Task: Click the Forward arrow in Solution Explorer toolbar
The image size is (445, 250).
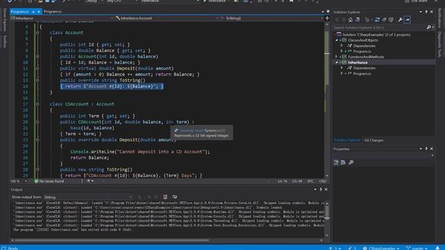Action: coord(343,20)
